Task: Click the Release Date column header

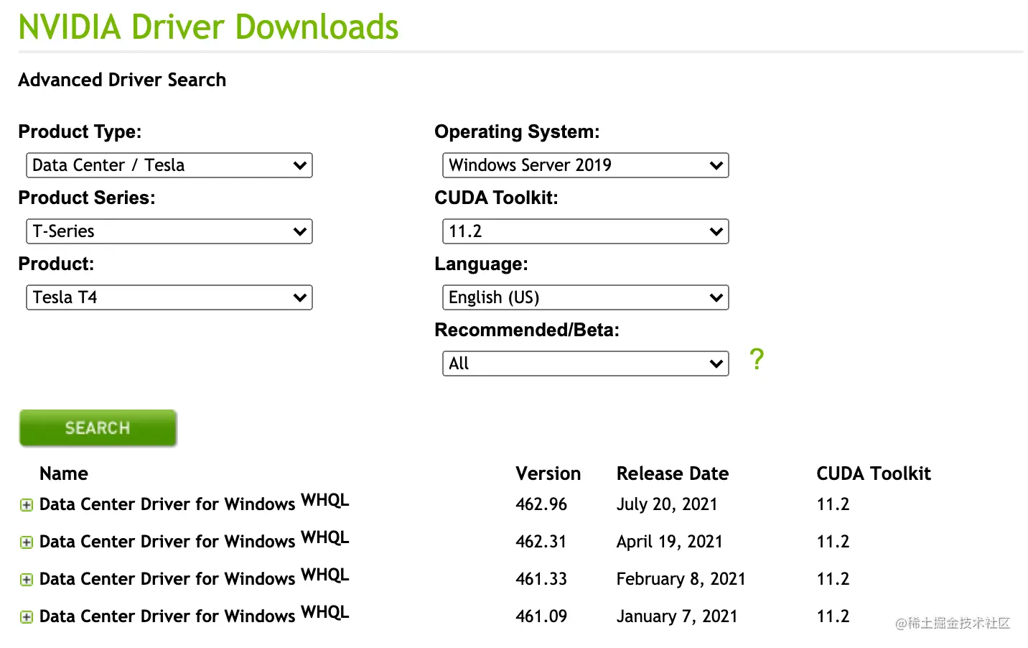Action: [x=673, y=473]
